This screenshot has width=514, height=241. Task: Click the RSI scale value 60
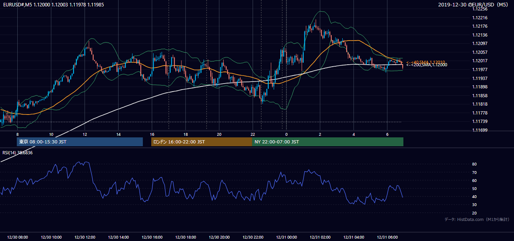click(x=475, y=180)
